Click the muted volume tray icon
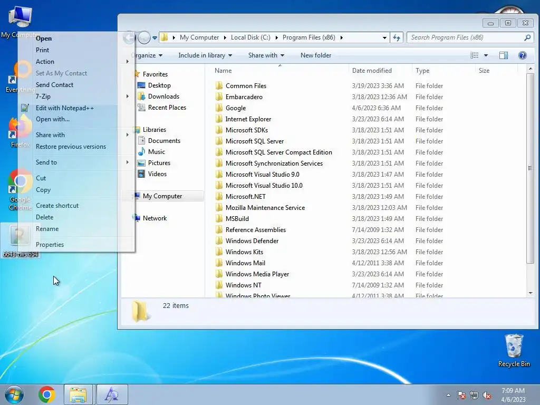Viewport: 540px width, 405px height. (487, 395)
